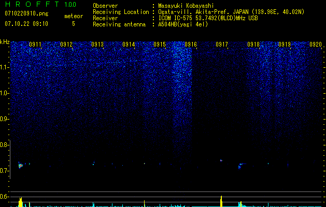326x207 pixels.
Task: Click the ICOM IC-575 receiver text
Action: (x=208, y=18)
